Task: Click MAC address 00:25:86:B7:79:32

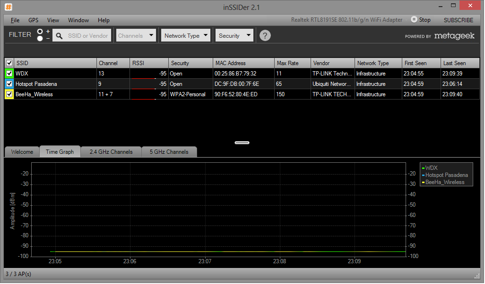Action: coord(235,74)
